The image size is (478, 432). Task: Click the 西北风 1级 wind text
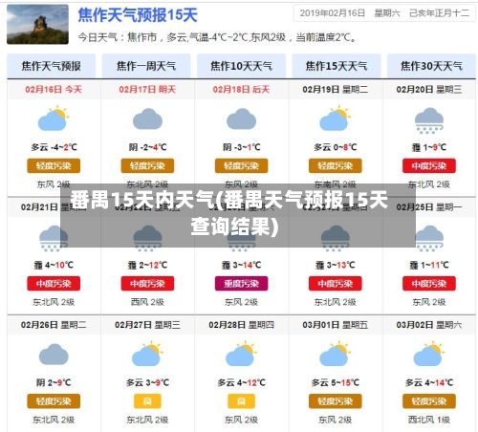click(429, 420)
